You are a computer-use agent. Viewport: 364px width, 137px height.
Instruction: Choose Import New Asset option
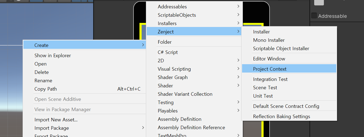coord(56,120)
